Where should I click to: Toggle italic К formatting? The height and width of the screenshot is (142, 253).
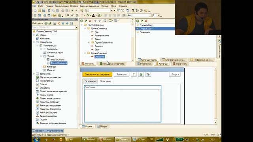72,15
